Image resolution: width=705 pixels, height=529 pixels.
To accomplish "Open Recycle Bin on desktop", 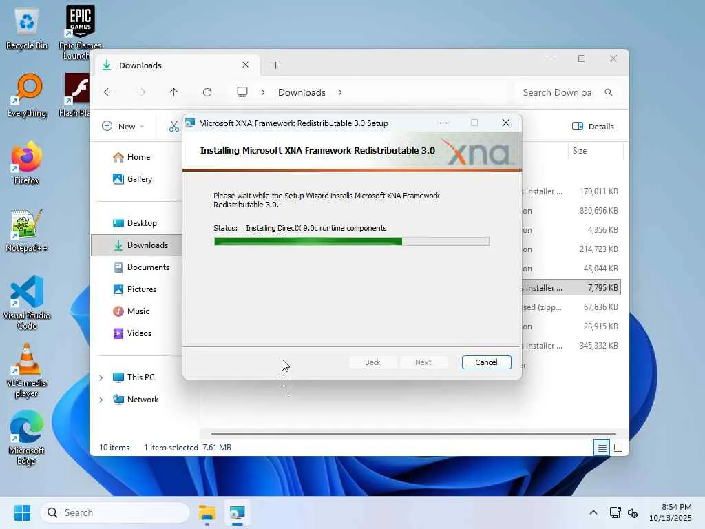I will point(27,29).
